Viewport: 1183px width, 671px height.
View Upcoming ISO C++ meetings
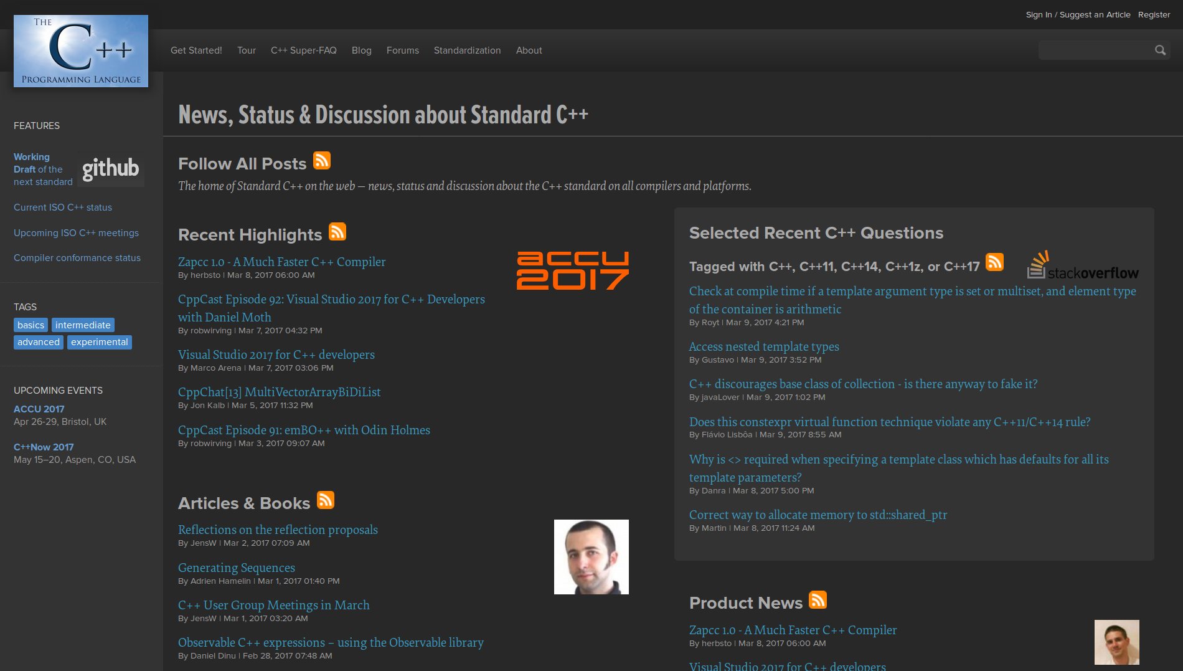[76, 233]
